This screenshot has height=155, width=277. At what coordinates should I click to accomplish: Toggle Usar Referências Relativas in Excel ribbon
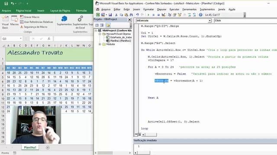[x=36, y=22]
